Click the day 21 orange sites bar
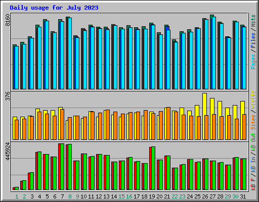259x202 pixels. tap(168, 123)
